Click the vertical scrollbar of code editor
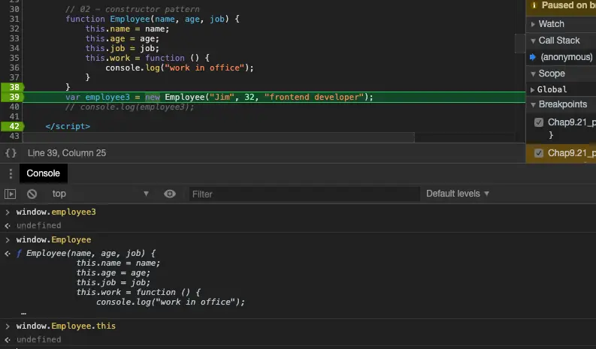This screenshot has height=349, width=596. click(520, 44)
